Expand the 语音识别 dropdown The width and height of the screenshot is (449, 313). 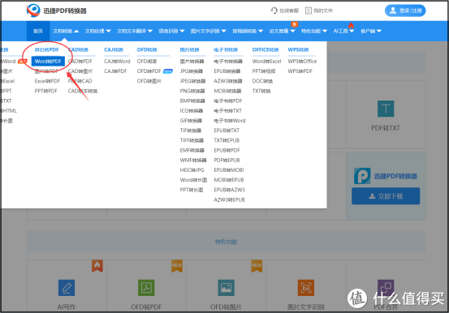click(x=171, y=31)
